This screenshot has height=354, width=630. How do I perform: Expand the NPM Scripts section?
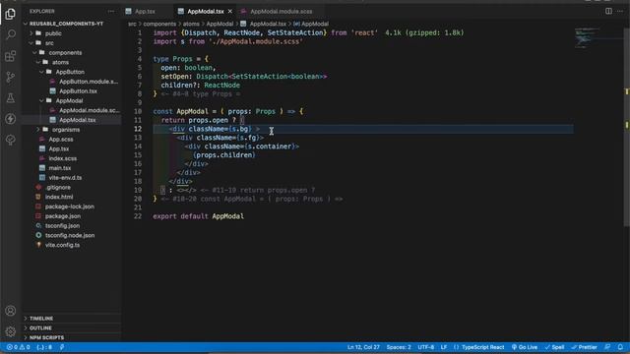tap(46, 337)
